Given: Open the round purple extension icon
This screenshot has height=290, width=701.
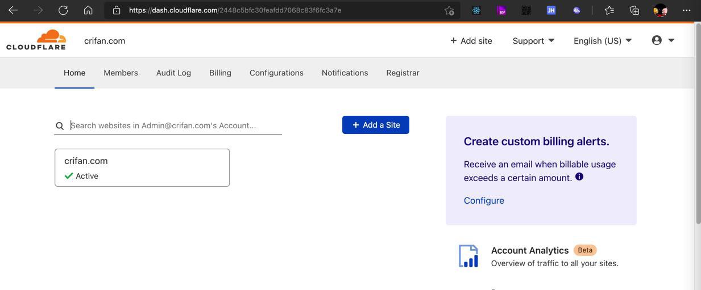Looking at the screenshot, I should (x=576, y=10).
